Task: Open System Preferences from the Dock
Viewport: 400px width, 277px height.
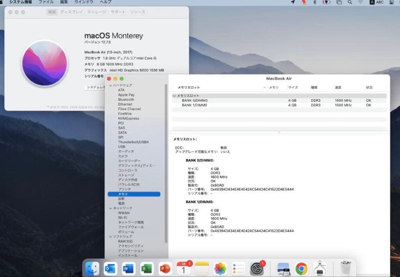Action: (x=257, y=268)
